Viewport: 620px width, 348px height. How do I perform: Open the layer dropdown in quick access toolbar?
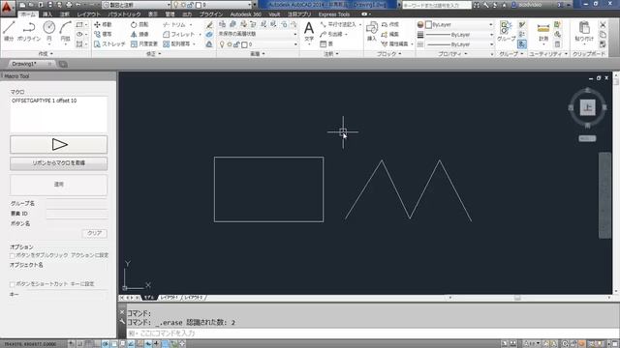click(213, 5)
